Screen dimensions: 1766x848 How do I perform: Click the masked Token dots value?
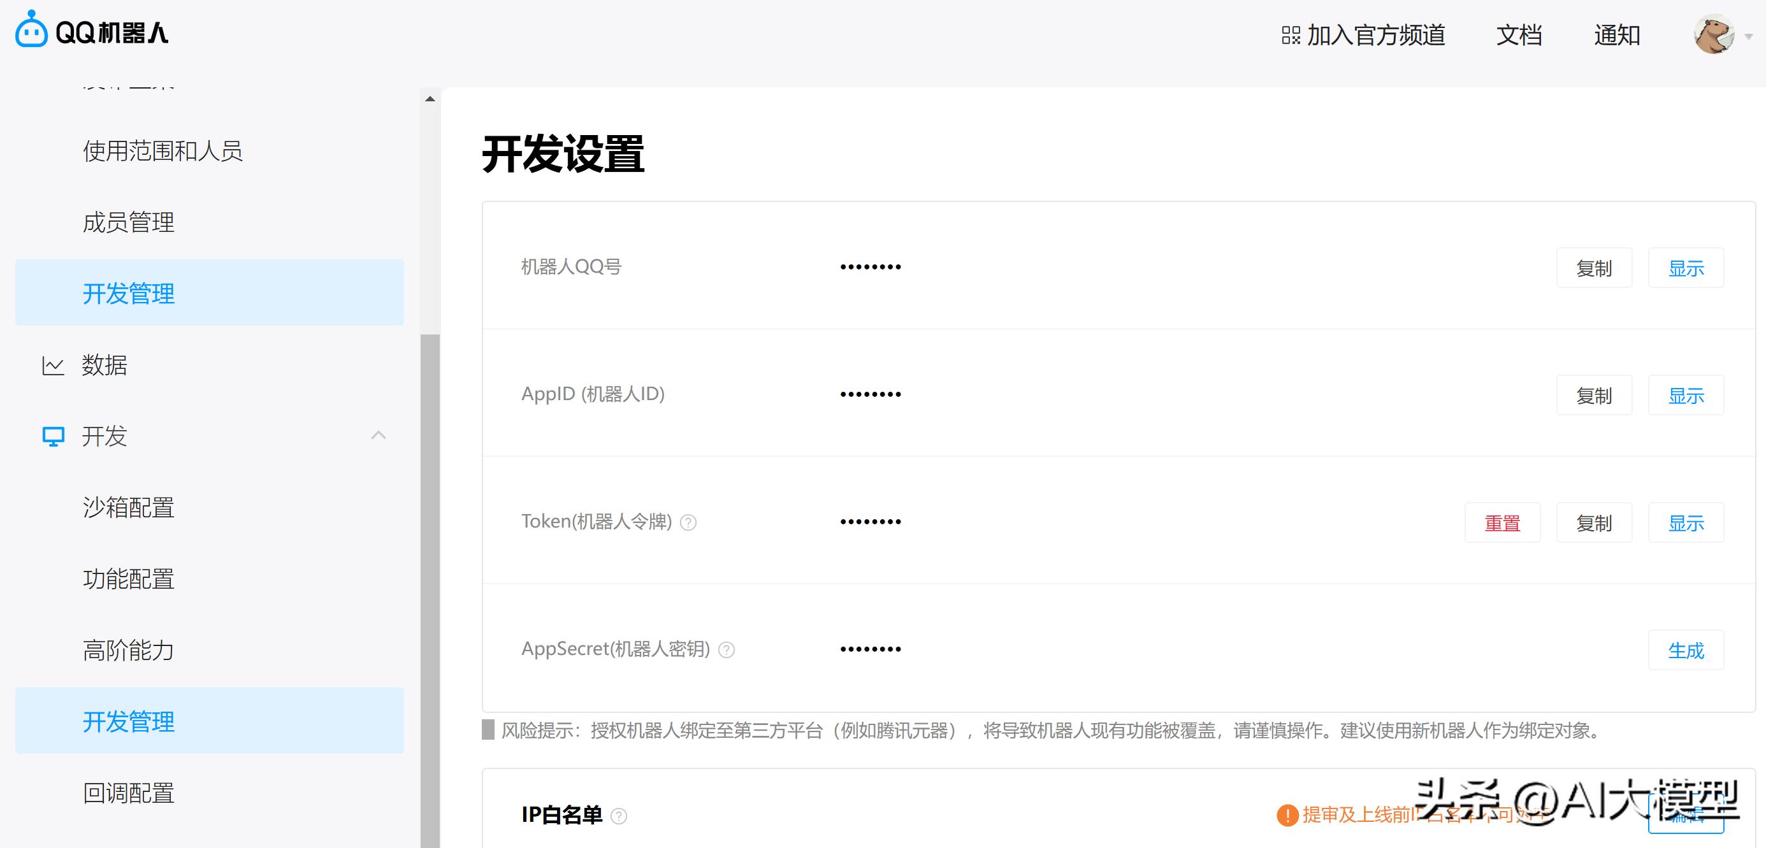coord(871,522)
